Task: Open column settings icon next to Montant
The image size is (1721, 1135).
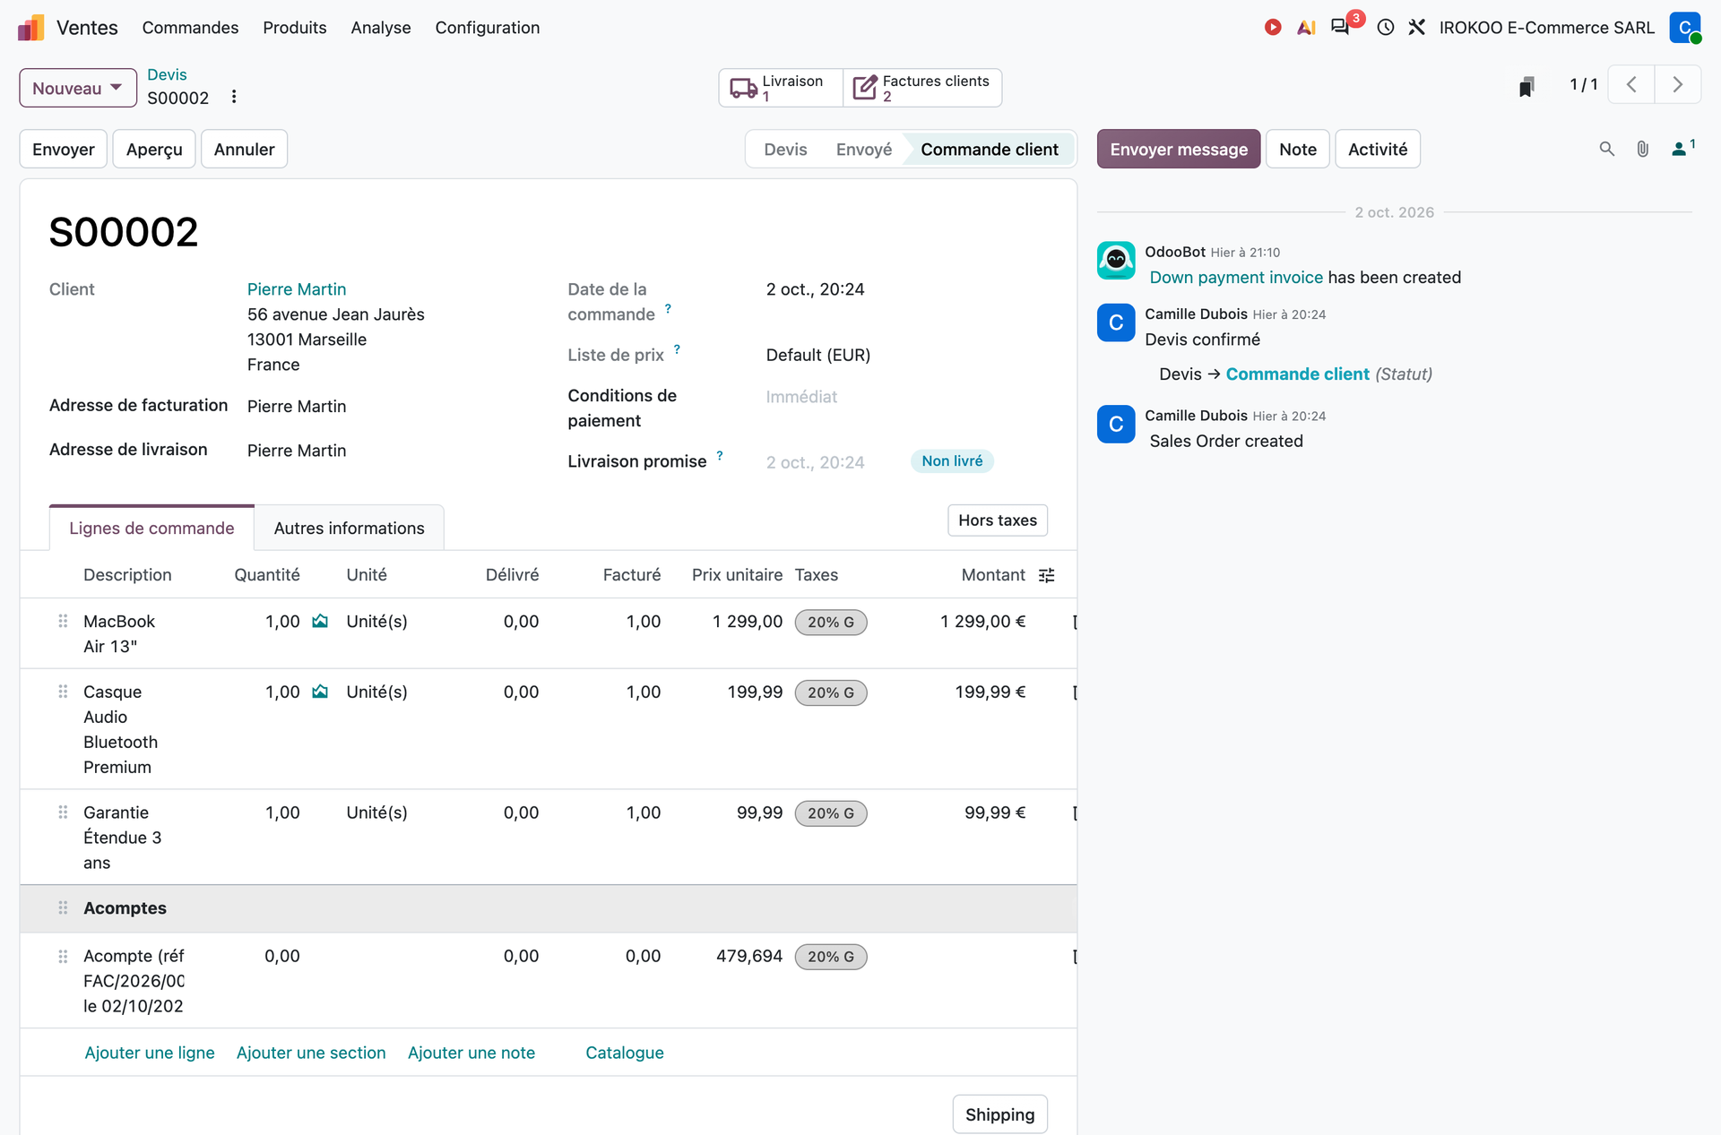Action: coord(1046,575)
